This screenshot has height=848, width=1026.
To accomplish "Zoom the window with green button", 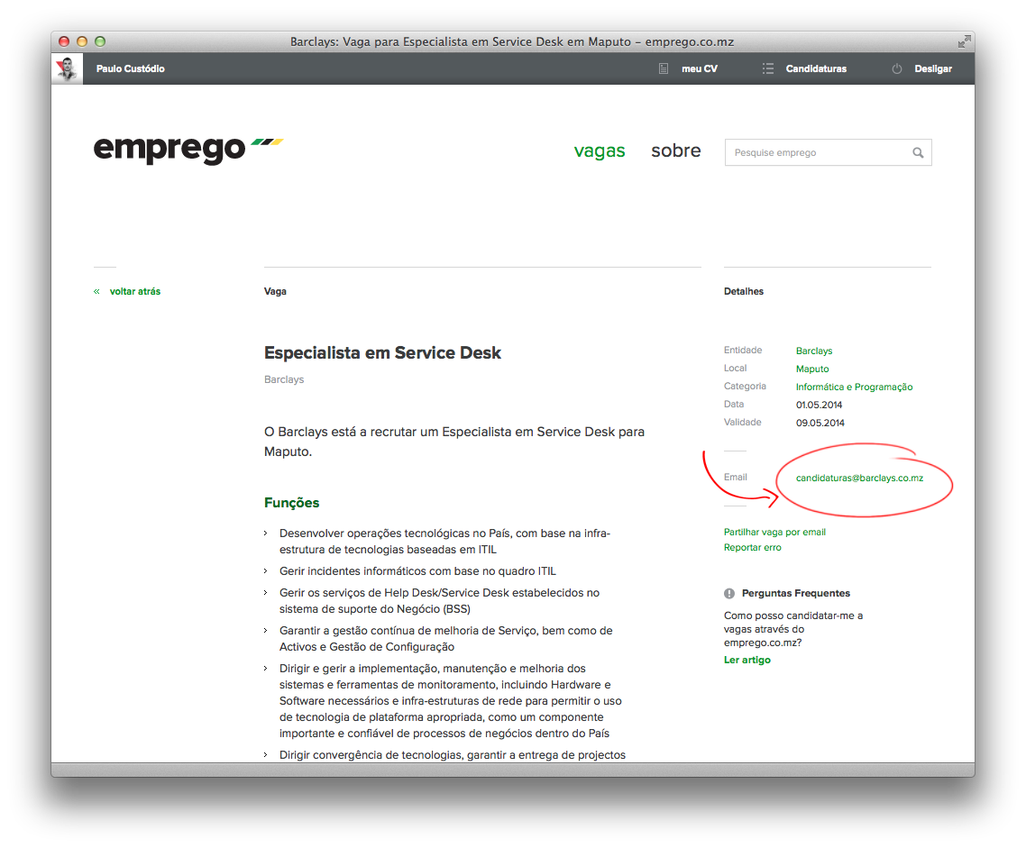I will (x=100, y=41).
